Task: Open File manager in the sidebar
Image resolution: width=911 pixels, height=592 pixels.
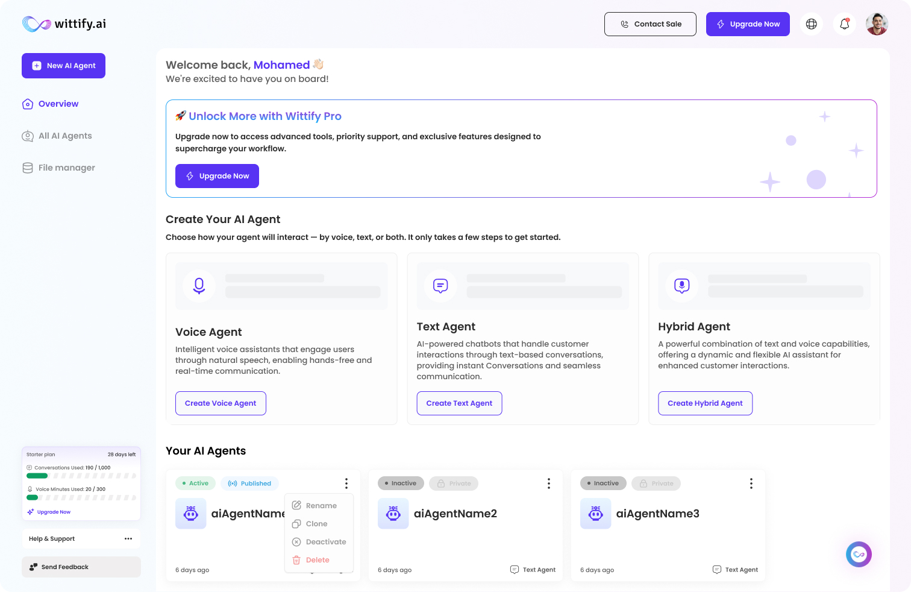Action: [58, 168]
